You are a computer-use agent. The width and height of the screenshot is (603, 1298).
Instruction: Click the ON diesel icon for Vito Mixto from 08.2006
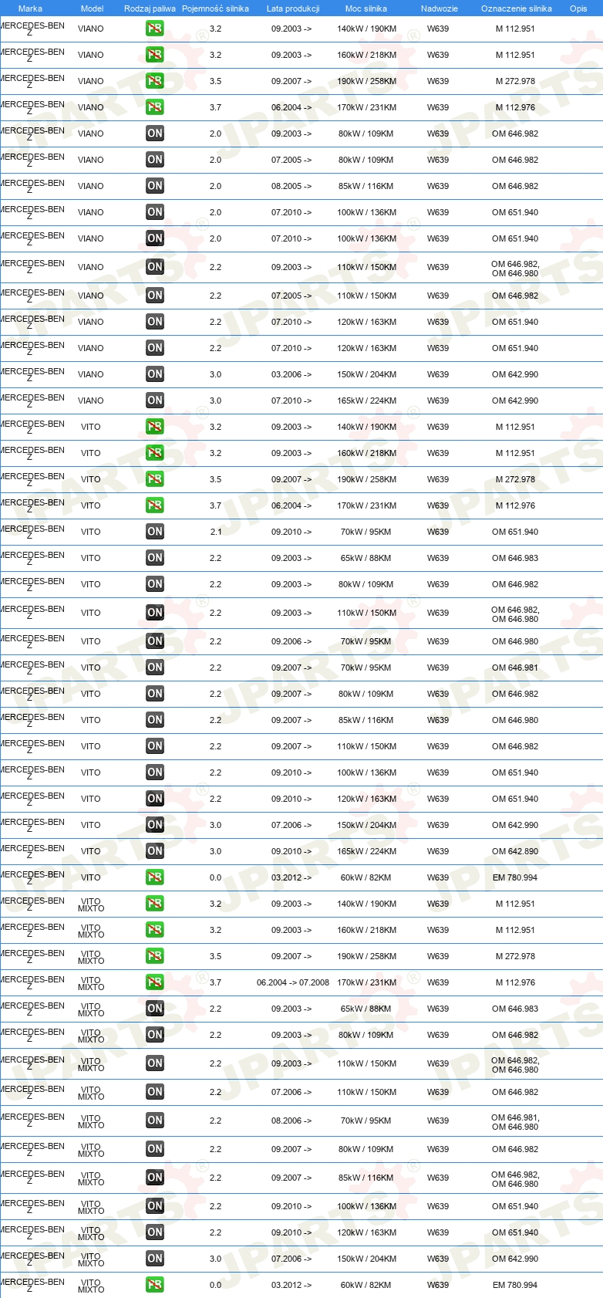[155, 1121]
